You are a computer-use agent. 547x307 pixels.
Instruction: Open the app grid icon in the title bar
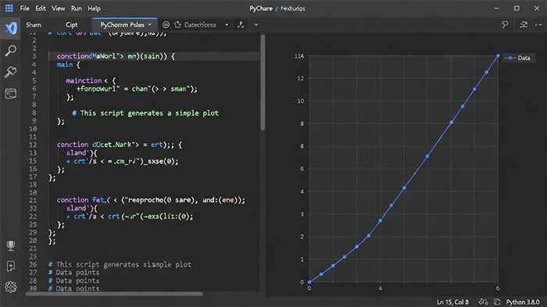(x=9, y=8)
